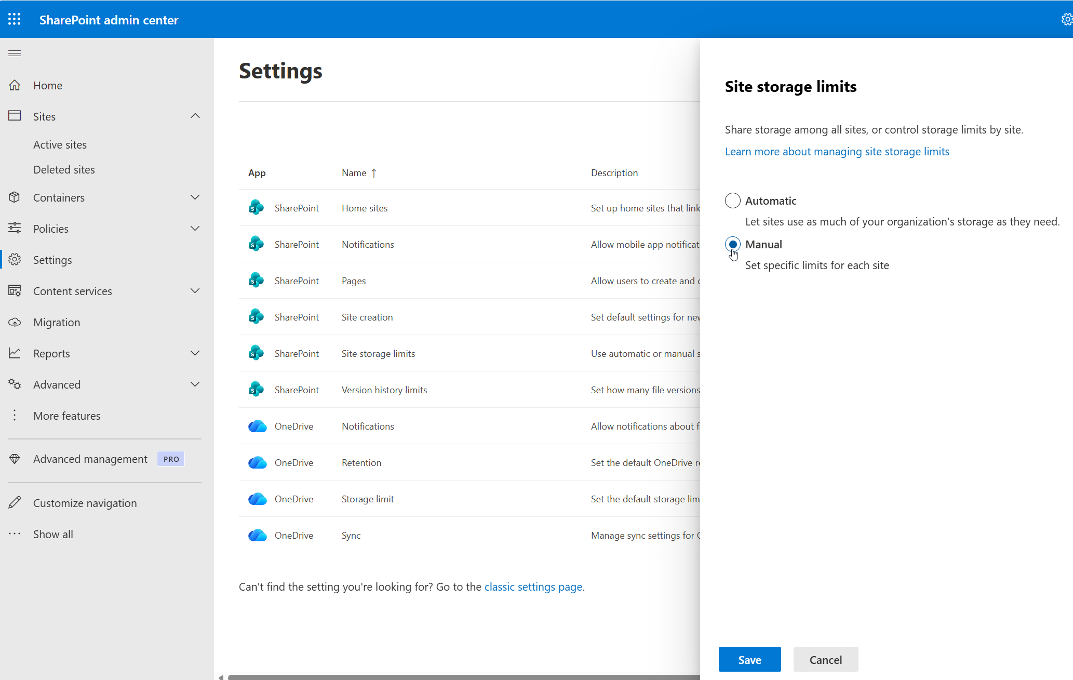Cancel the site storage limits panel
The width and height of the screenshot is (1073, 680).
pos(826,659)
